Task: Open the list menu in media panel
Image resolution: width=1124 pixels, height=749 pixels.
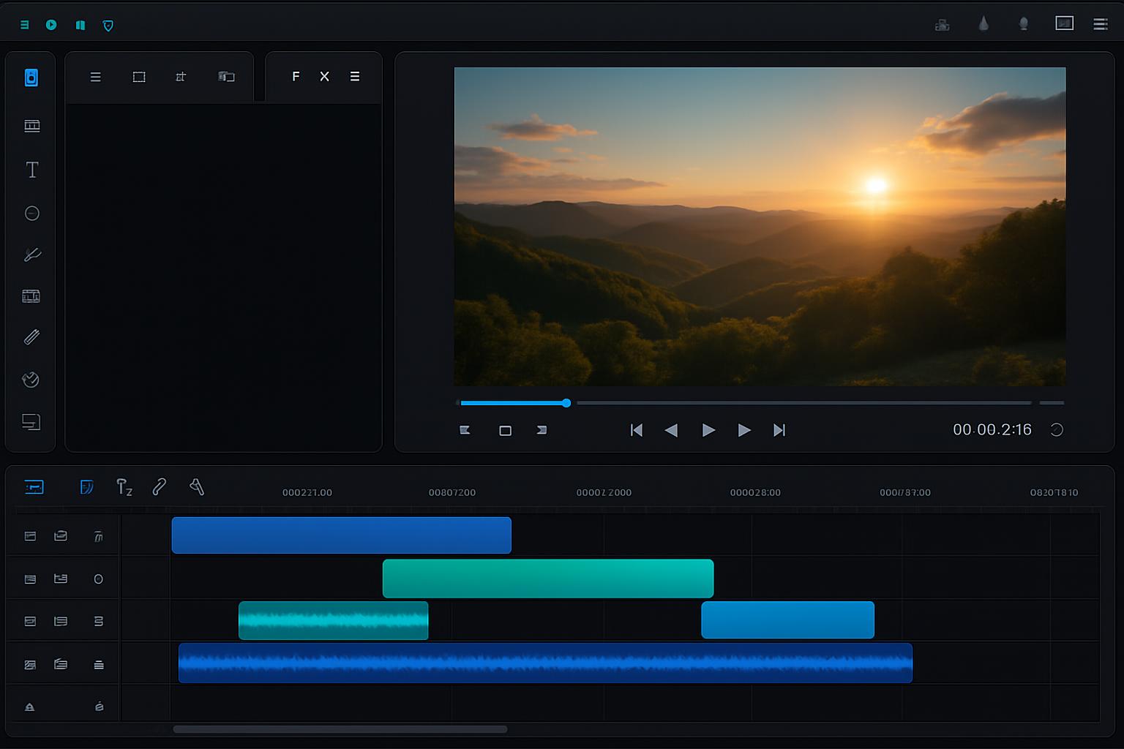Action: pos(96,77)
